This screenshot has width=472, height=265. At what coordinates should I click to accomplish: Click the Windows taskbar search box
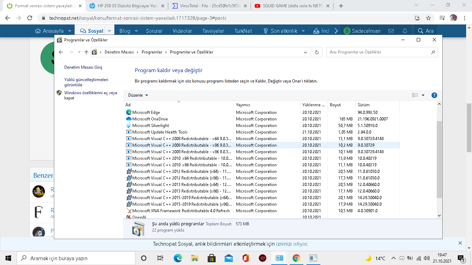(x=76, y=258)
